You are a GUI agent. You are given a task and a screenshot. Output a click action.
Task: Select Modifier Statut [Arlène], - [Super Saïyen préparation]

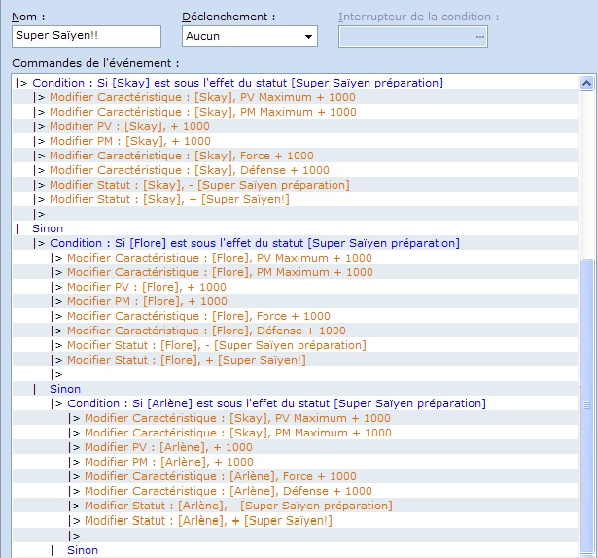click(296, 506)
